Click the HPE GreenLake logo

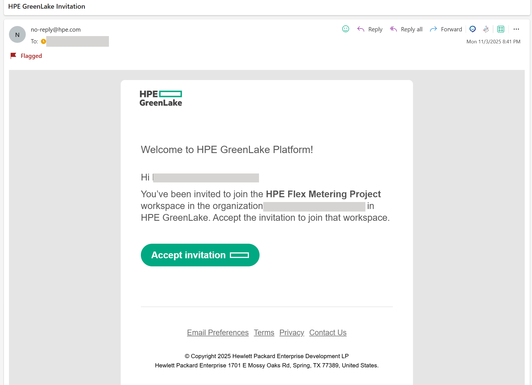pos(161,98)
